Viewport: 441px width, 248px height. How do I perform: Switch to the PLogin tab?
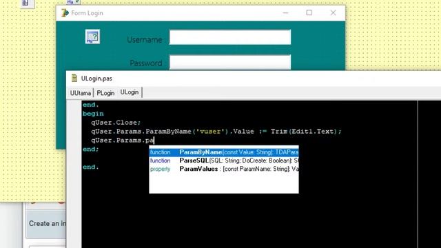click(105, 93)
